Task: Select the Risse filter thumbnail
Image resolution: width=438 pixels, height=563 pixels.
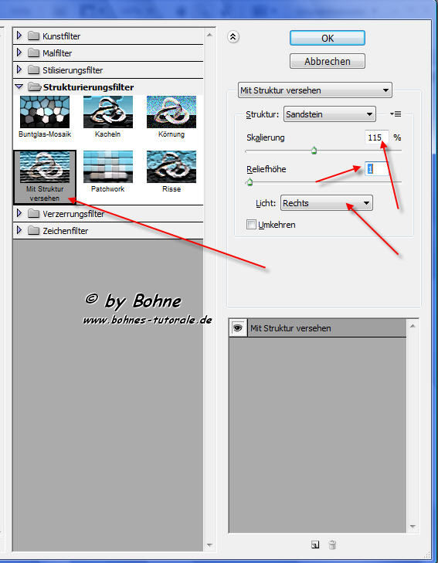Action: coord(171,167)
